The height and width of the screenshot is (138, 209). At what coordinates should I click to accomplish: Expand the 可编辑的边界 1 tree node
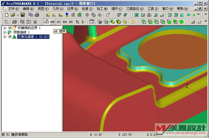coord(5,28)
